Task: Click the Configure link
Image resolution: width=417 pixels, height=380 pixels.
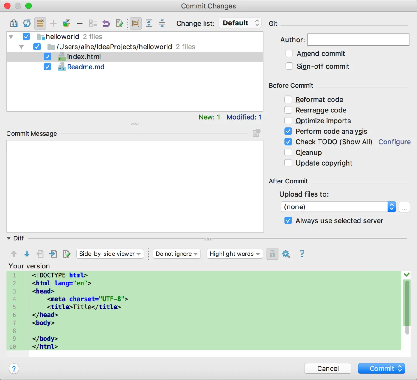Action: pyautogui.click(x=394, y=142)
